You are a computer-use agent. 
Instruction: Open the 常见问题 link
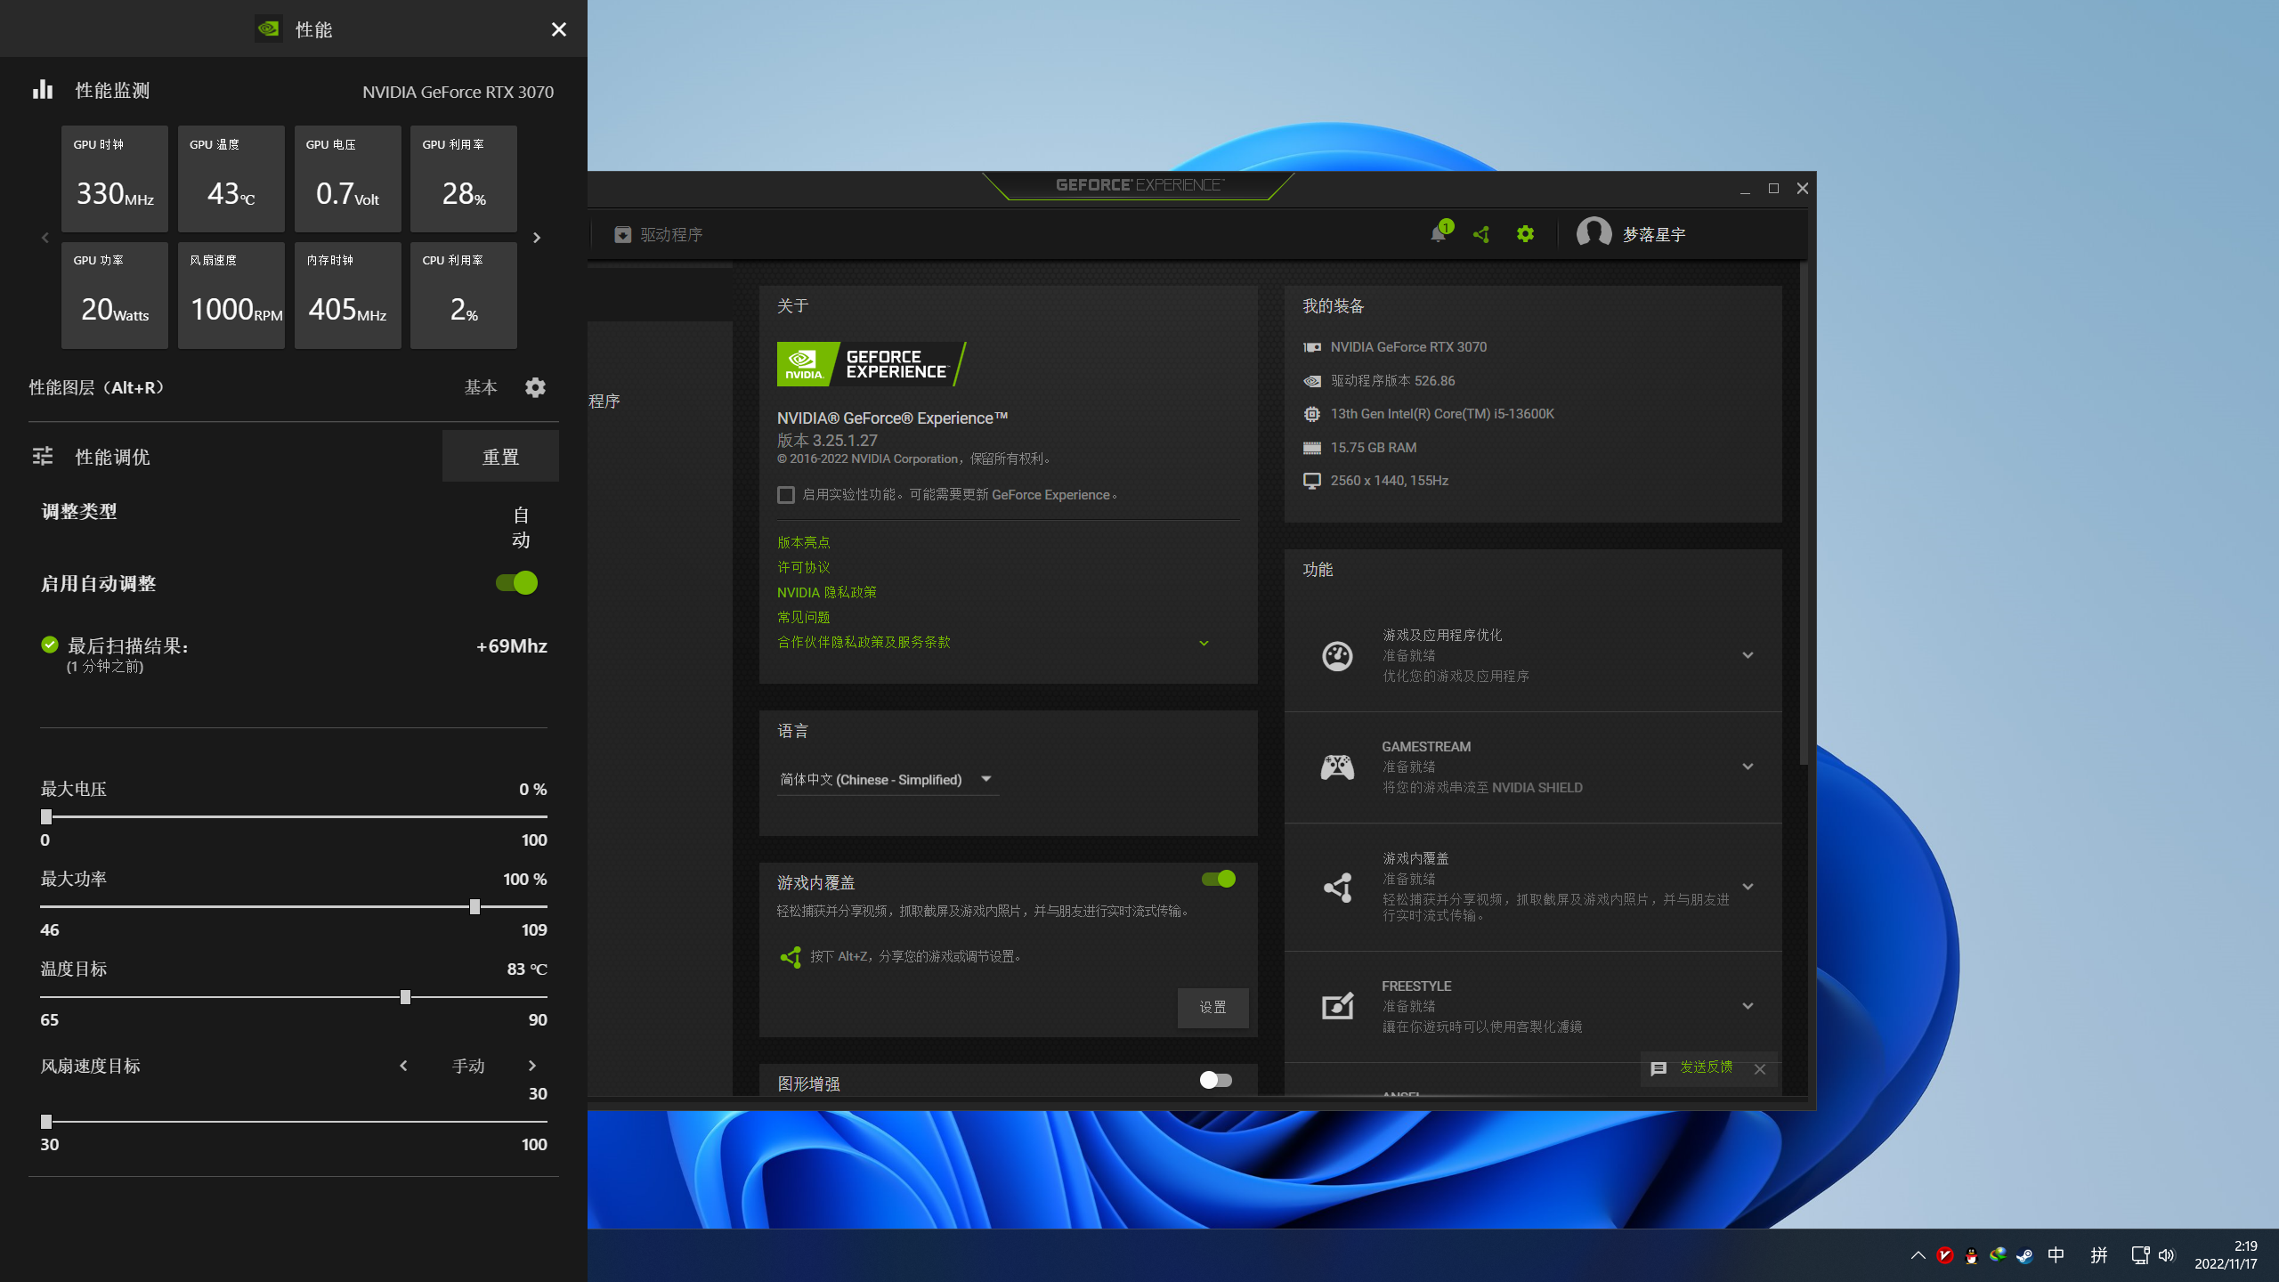point(803,617)
